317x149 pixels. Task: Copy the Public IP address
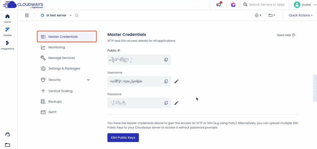click(x=166, y=60)
